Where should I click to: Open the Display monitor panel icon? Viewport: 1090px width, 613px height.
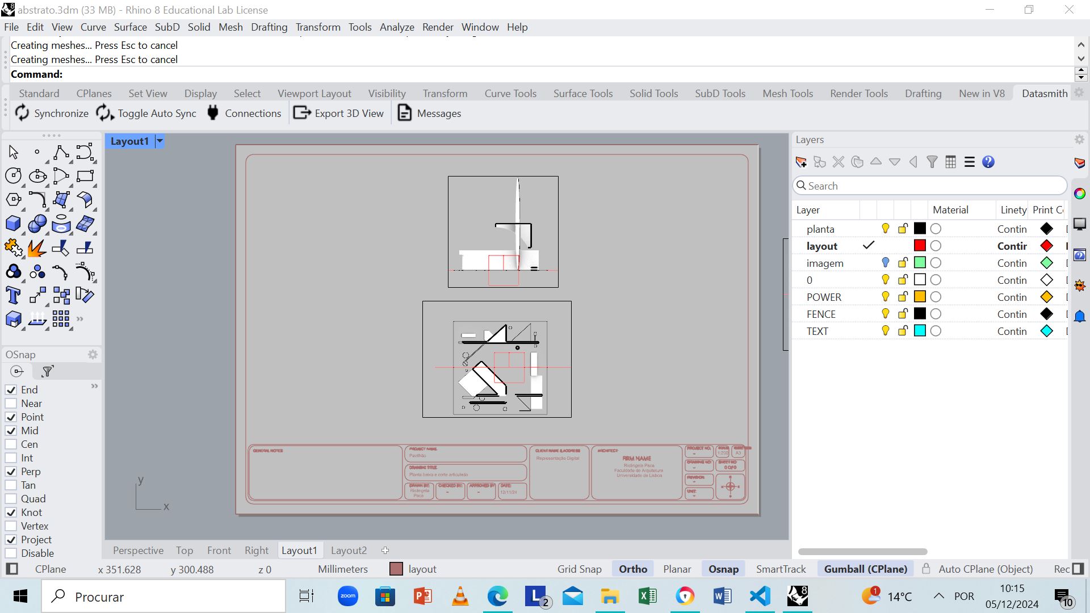(x=1080, y=224)
